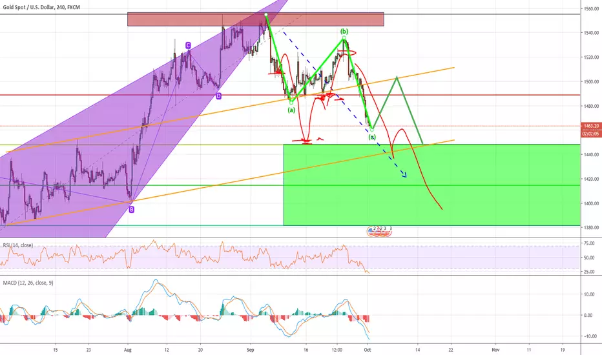The width and height of the screenshot is (602, 355).
Task: Click the RSI 75.00 axis value
Action: pyautogui.click(x=589, y=243)
